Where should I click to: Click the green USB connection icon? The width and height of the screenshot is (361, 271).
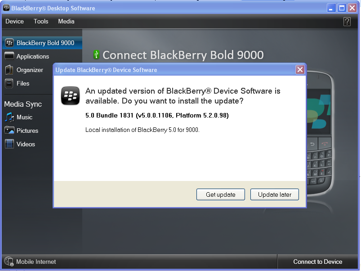coord(97,54)
